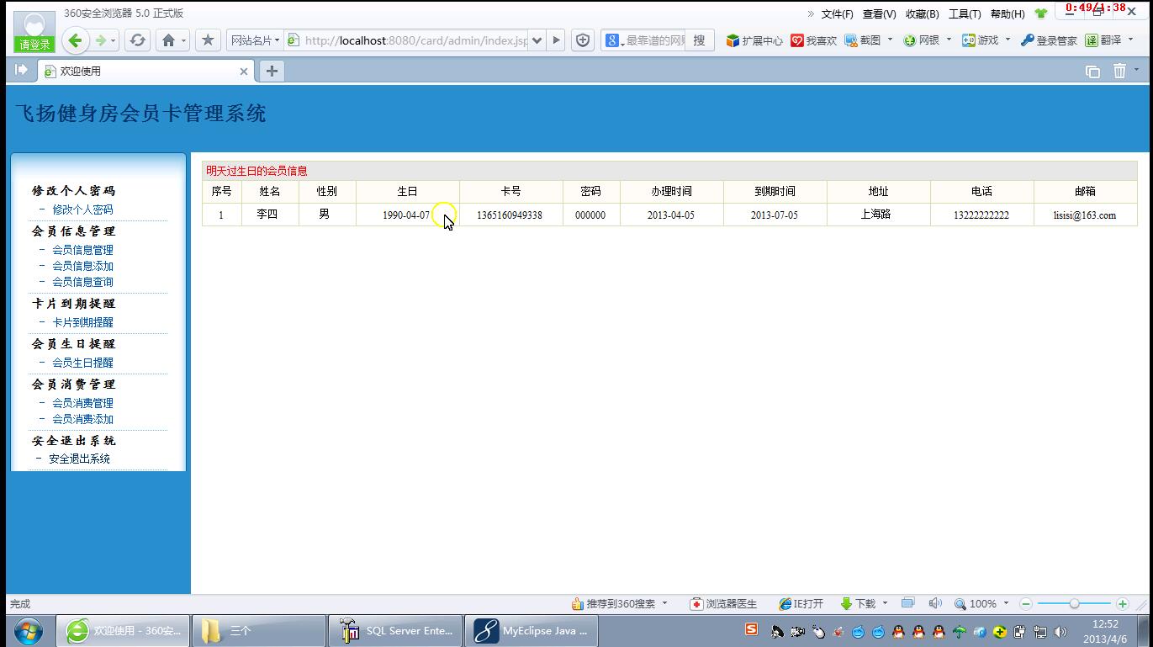Toggle the sidebar arrow left of the tabs
The image size is (1153, 647).
[x=22, y=70]
